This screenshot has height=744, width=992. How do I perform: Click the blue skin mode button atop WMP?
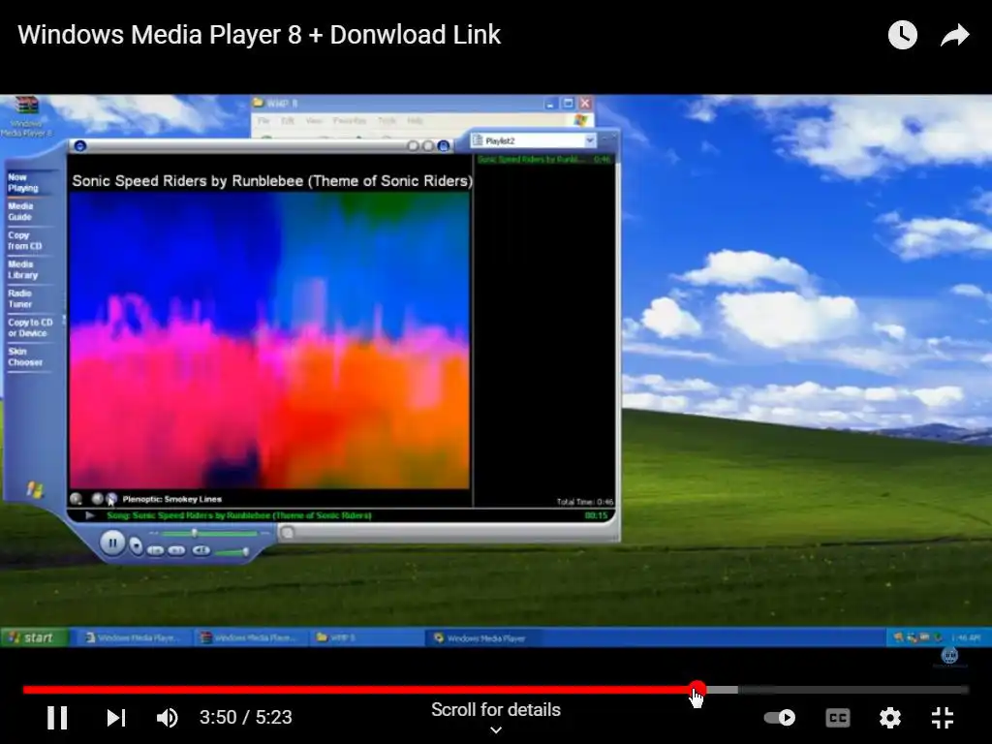tap(444, 146)
